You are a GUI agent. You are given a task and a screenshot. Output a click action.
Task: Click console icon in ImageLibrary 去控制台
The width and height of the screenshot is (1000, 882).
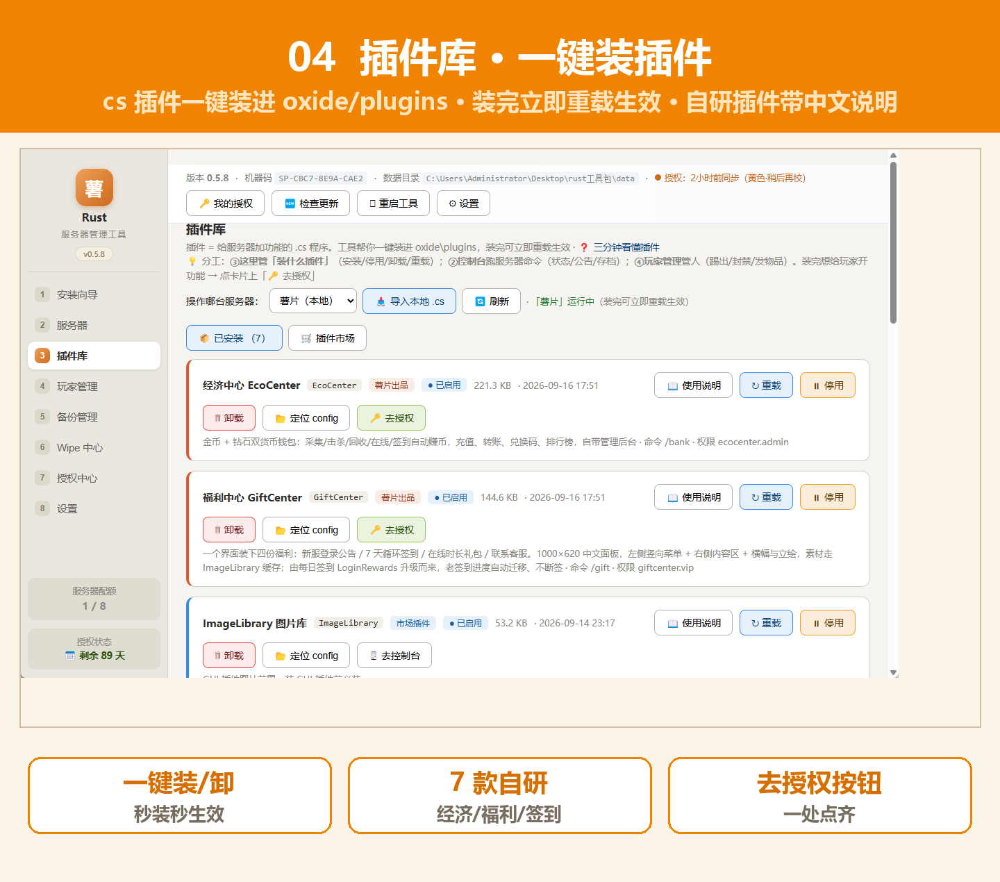[374, 656]
